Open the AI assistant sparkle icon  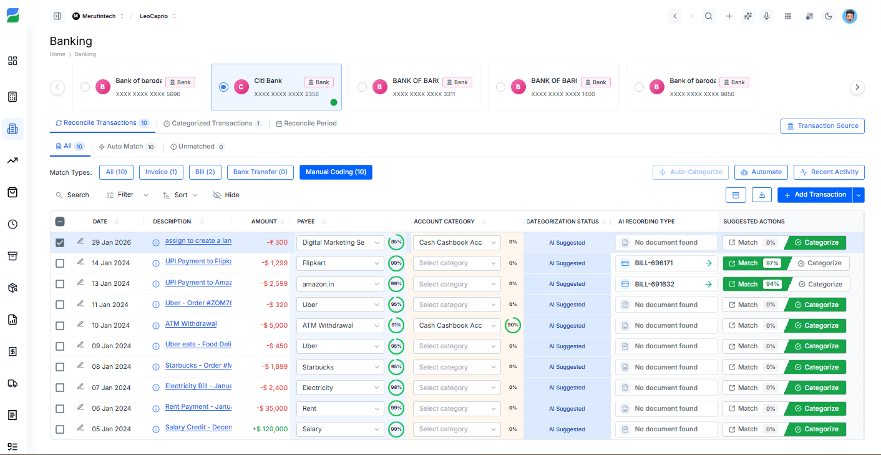pyautogui.click(x=747, y=16)
